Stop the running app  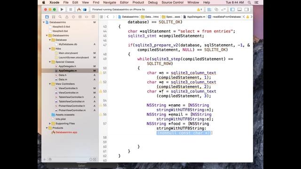(x=71, y=9)
